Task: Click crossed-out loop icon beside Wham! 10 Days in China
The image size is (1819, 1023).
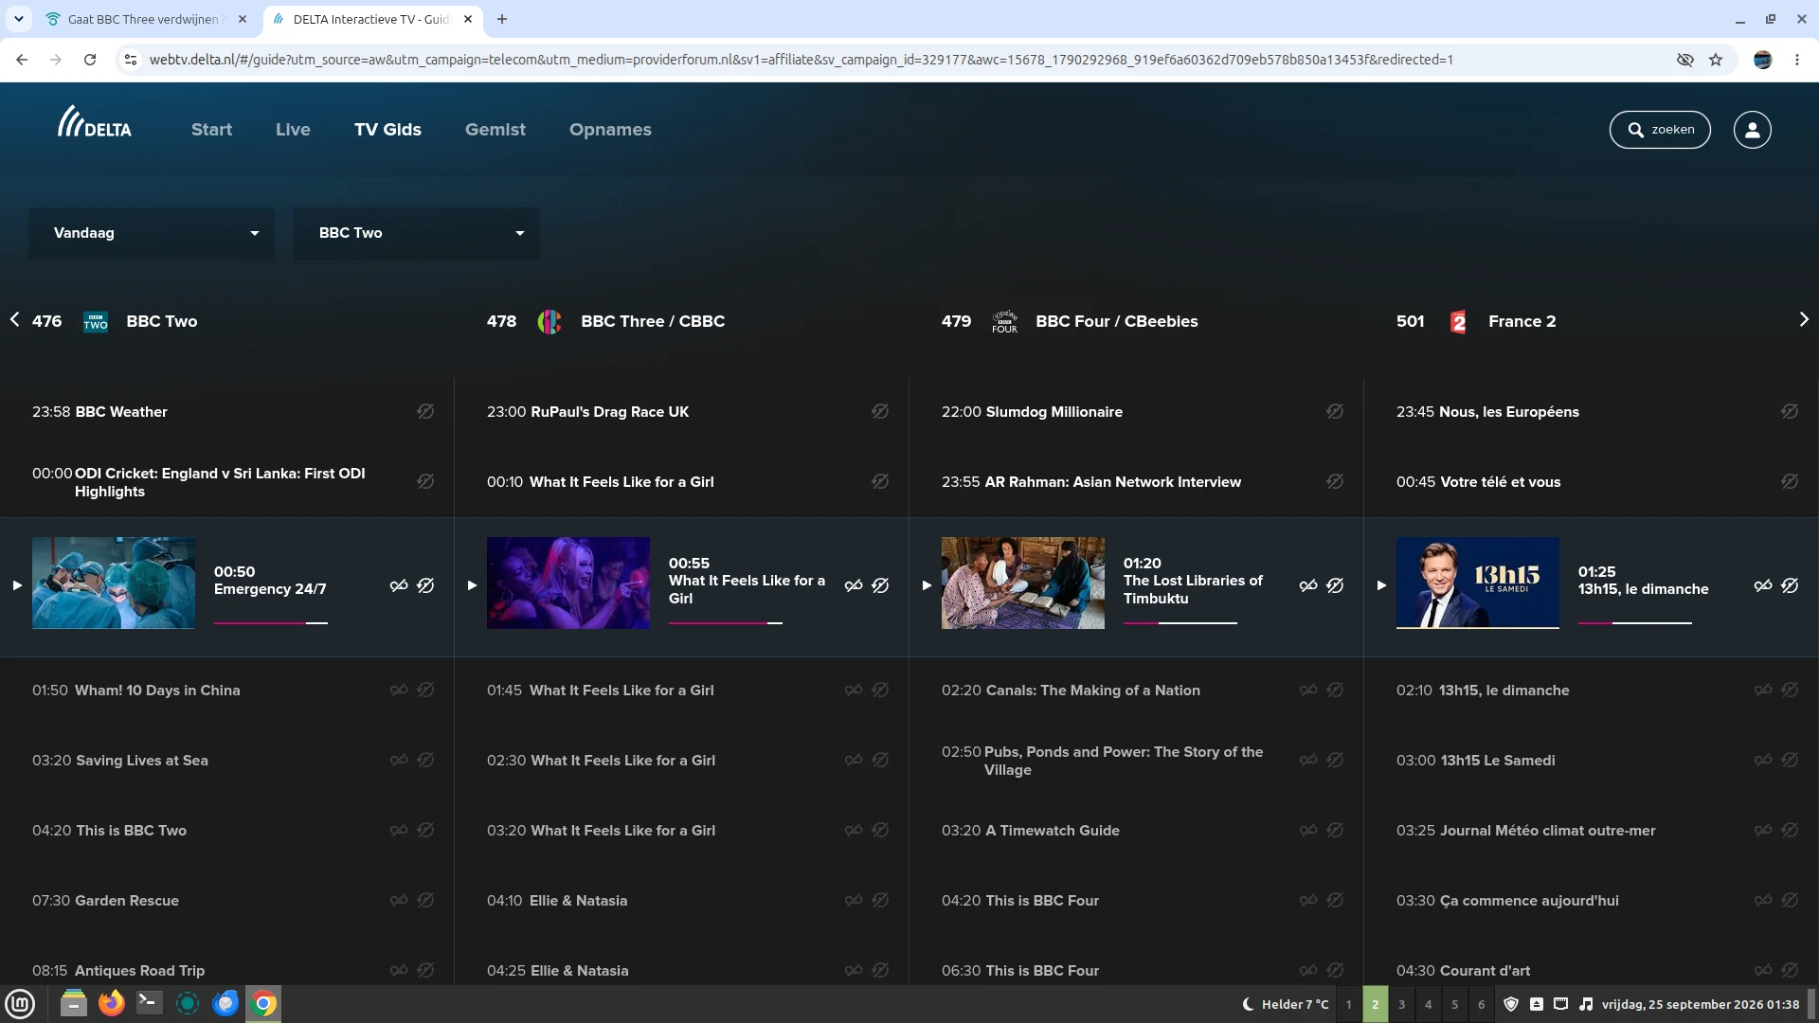Action: coord(399,690)
